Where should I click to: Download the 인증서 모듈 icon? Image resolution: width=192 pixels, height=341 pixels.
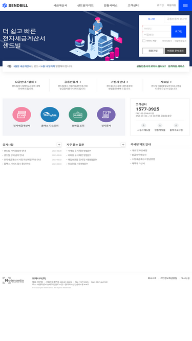click(x=160, y=125)
